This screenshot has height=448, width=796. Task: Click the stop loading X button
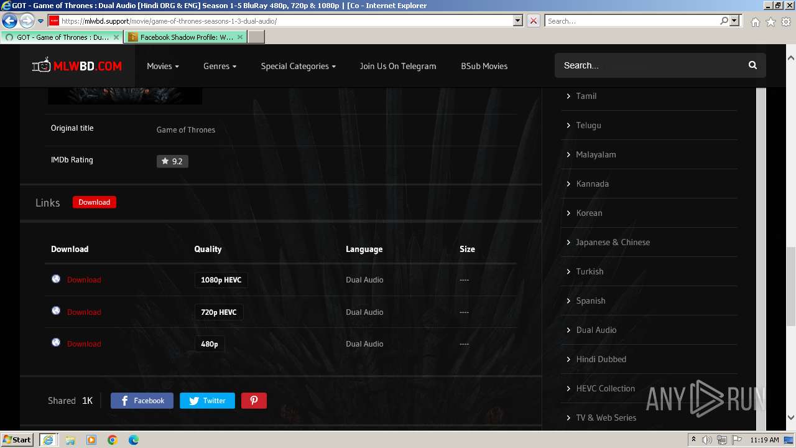534,21
